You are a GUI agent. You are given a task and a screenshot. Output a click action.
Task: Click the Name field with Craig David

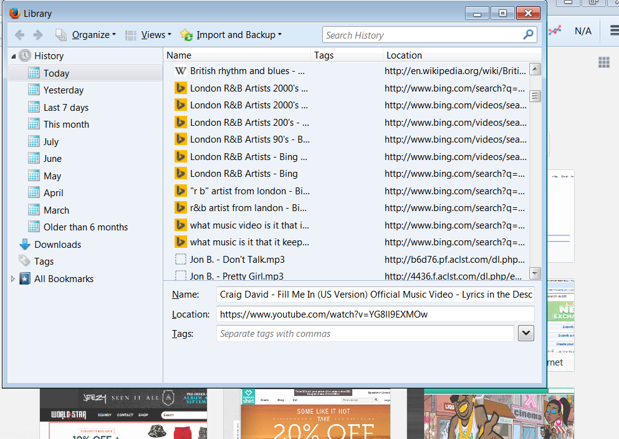[375, 295]
